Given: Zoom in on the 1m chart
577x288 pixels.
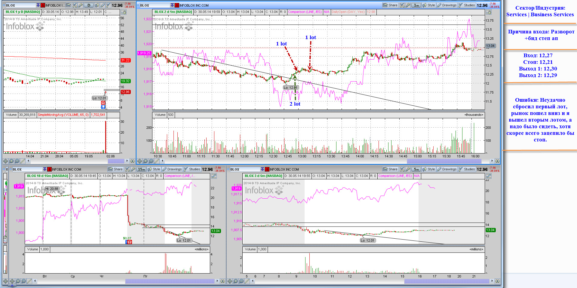Looking at the screenshot, I should click(146, 161).
